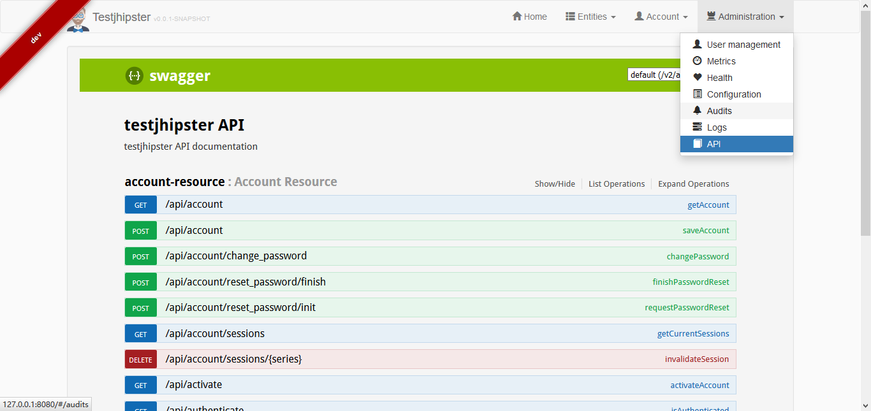Click the Home house icon

(x=517, y=17)
